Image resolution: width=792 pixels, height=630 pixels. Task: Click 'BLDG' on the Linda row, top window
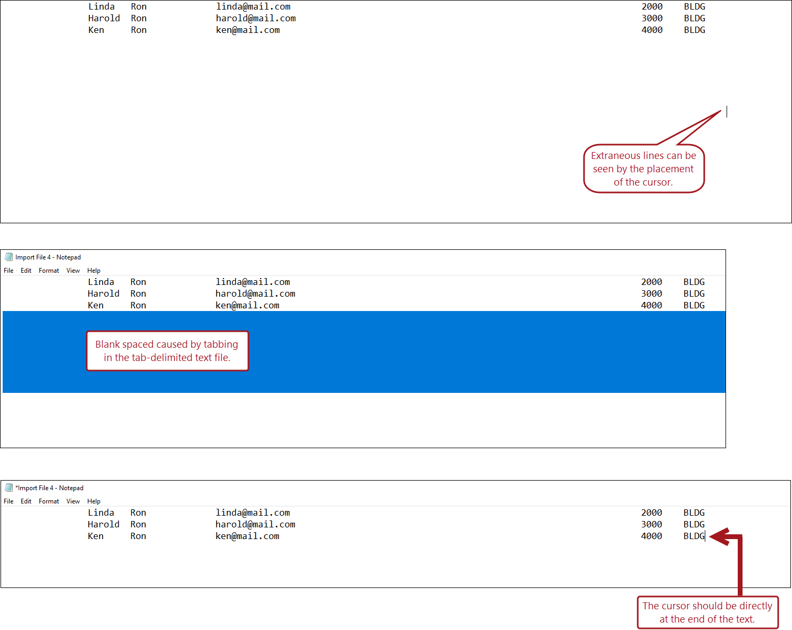pyautogui.click(x=695, y=6)
